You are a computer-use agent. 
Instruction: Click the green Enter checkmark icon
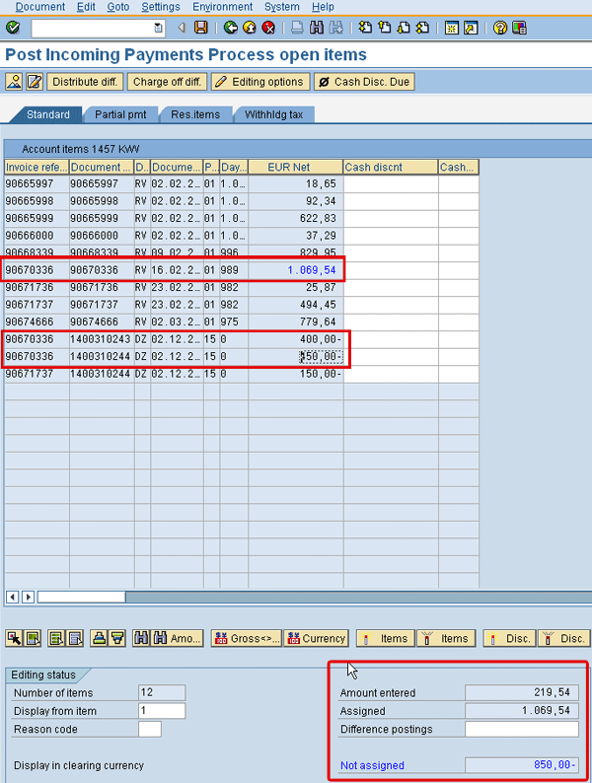click(12, 28)
